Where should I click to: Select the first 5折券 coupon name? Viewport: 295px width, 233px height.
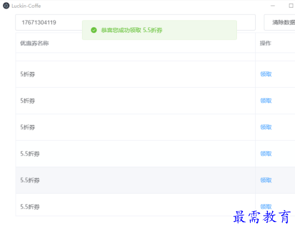click(28, 74)
